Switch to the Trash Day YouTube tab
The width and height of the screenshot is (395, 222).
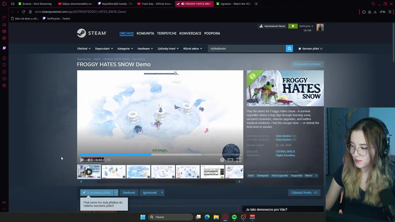coord(154,4)
